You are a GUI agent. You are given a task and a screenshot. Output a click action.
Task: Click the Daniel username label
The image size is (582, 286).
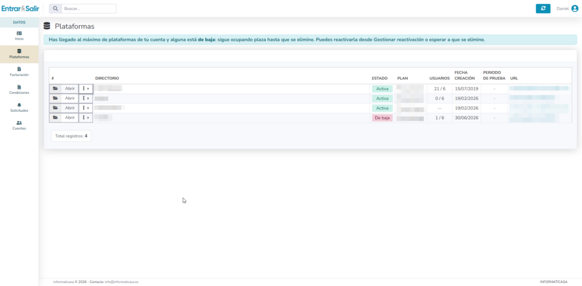click(x=562, y=9)
